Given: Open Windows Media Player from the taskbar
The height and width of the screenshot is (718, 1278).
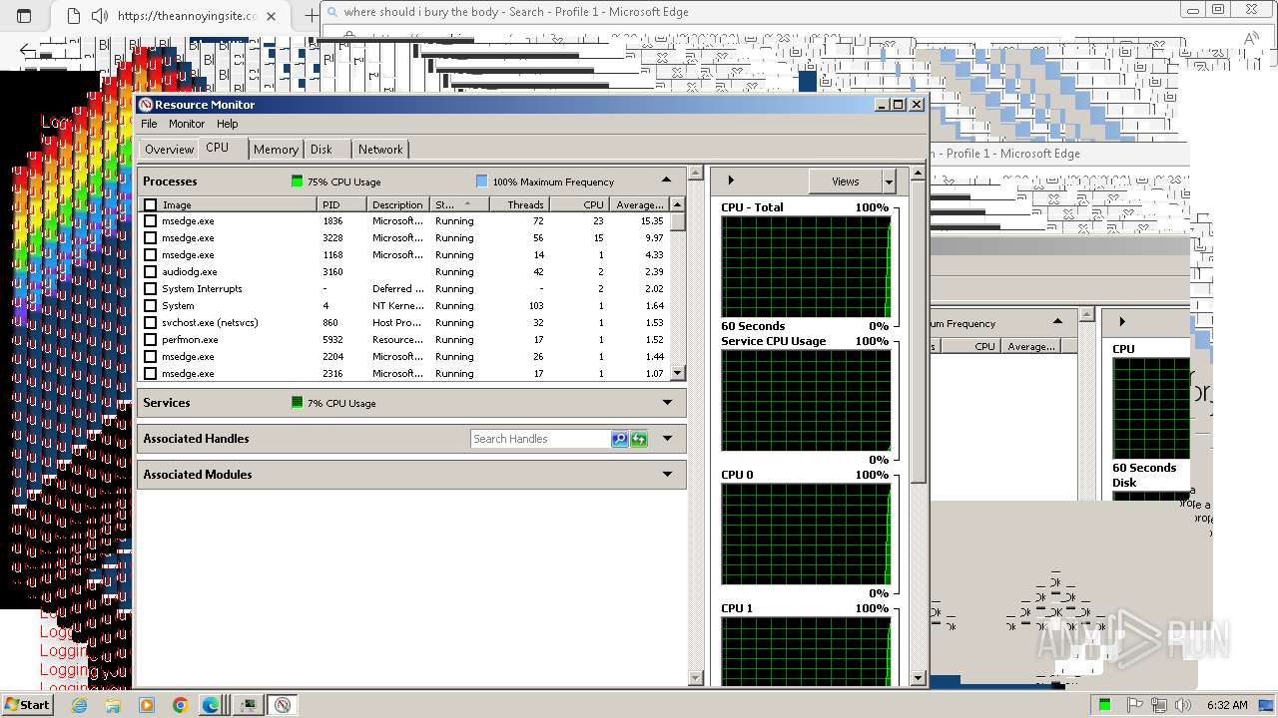Looking at the screenshot, I should click(x=147, y=705).
